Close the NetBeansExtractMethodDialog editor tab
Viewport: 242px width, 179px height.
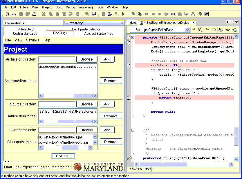point(194,23)
